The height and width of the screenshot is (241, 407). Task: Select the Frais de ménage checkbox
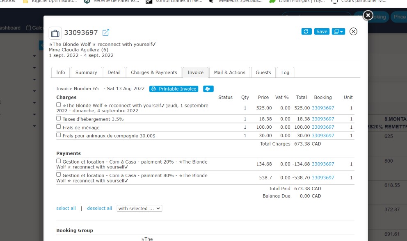[59, 127]
